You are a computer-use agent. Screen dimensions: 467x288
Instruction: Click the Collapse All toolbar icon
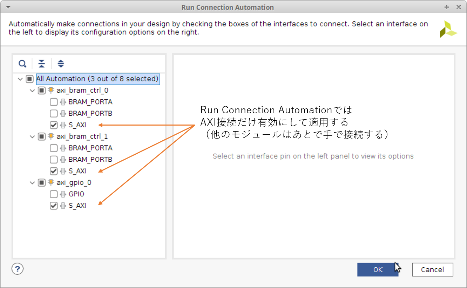click(x=42, y=64)
